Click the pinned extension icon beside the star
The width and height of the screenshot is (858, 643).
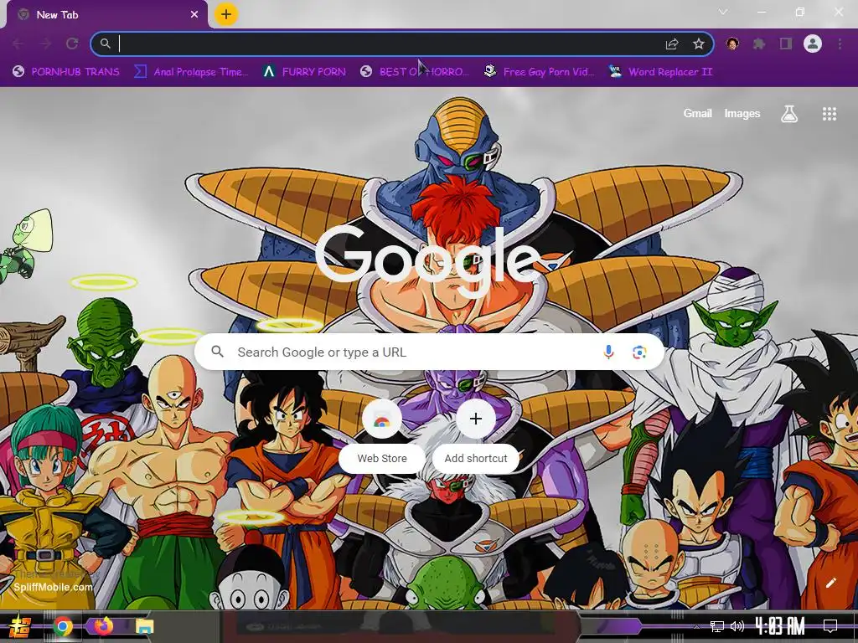click(732, 44)
